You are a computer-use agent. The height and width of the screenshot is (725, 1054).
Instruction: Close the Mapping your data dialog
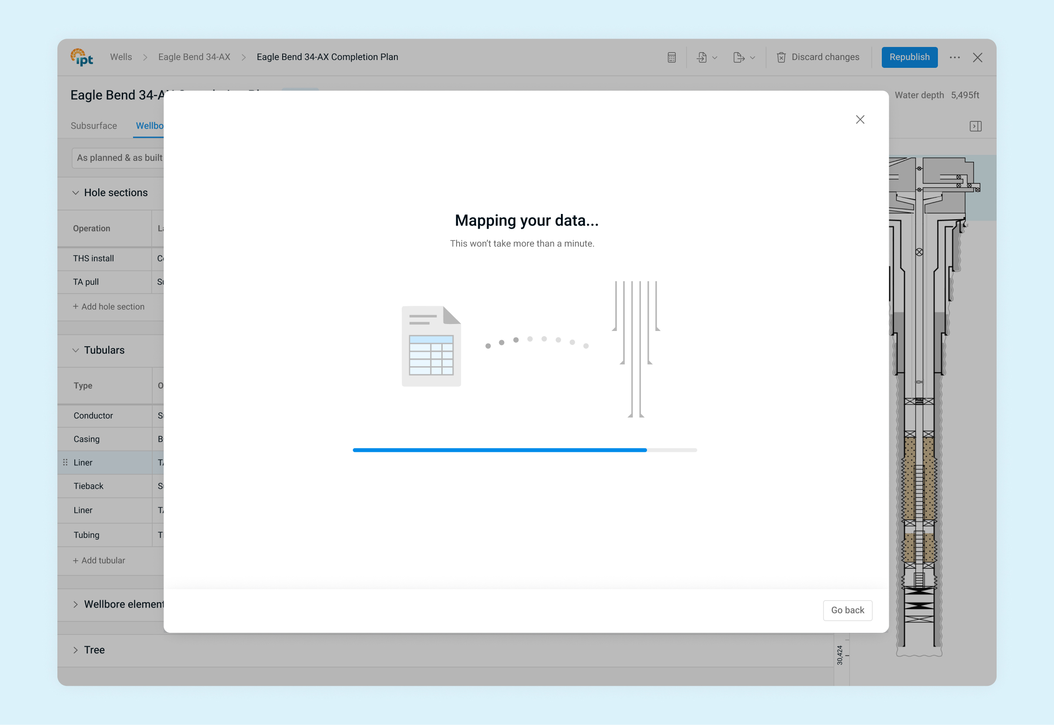pos(860,120)
